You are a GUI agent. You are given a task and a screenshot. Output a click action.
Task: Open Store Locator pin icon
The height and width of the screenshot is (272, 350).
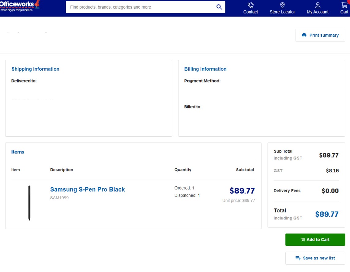(282, 5)
